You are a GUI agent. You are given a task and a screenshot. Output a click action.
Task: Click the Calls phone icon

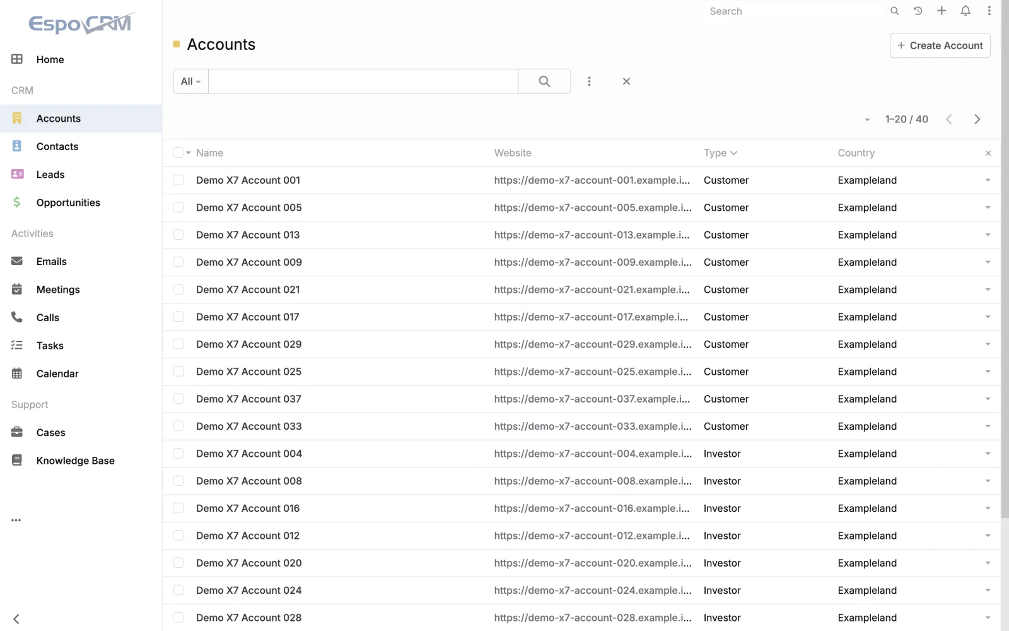pos(17,317)
